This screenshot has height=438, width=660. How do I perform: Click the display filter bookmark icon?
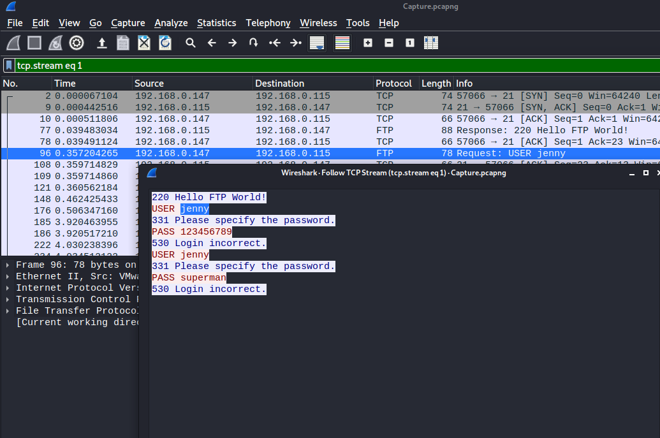click(9, 66)
